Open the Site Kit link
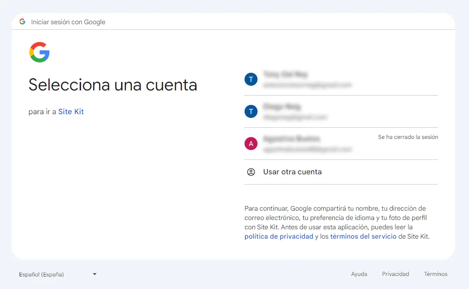The height and width of the screenshot is (289, 469). (x=71, y=112)
